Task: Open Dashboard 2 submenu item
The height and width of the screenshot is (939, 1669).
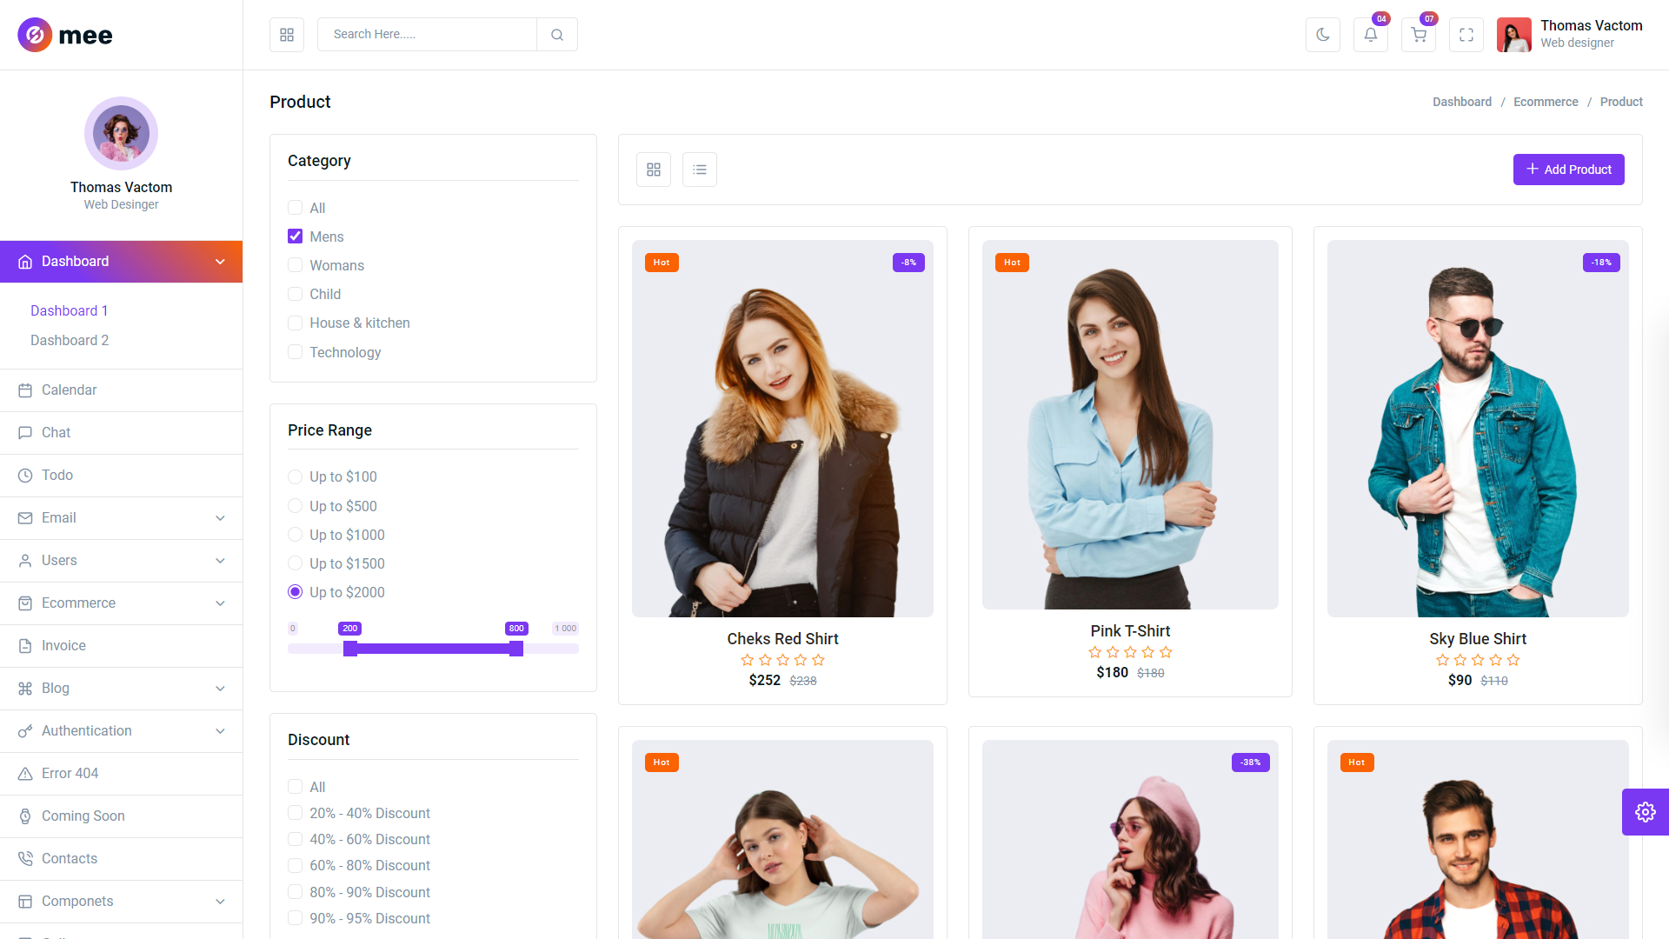Action: tap(70, 341)
